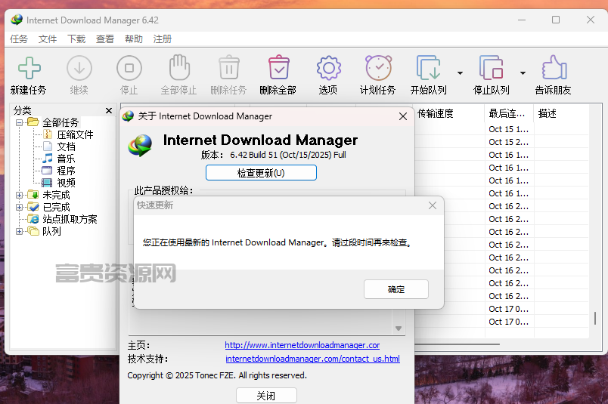608x404 pixels.
Task: Expand the 队列 tree node
Action: click(x=19, y=232)
